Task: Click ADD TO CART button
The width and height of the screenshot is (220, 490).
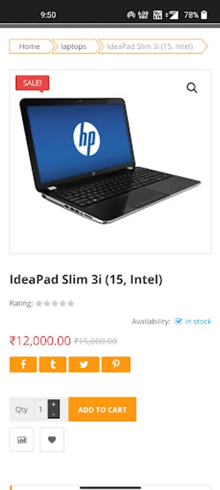Action: pos(102,409)
